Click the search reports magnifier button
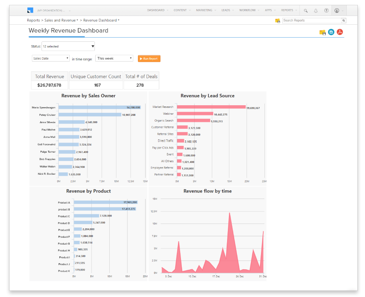The width and height of the screenshot is (365, 297). (x=344, y=21)
